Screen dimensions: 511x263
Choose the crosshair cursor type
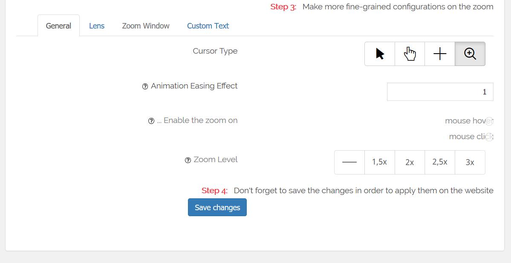tap(440, 54)
